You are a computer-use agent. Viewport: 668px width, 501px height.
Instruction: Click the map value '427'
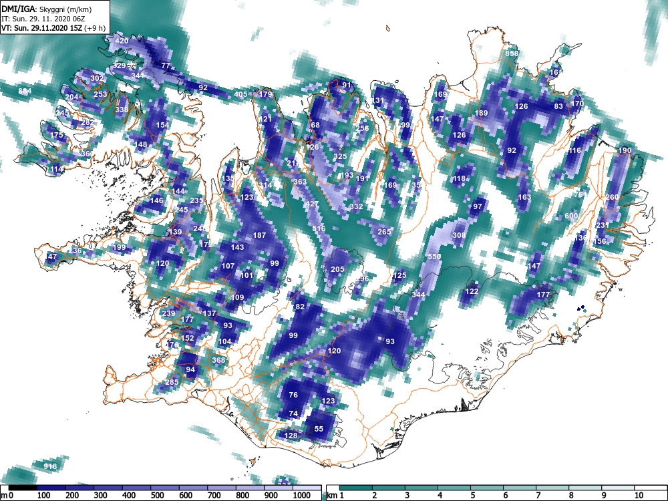coord(311,204)
